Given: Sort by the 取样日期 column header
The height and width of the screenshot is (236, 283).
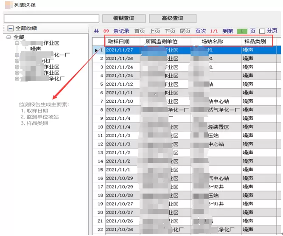Looking at the screenshot, I should point(118,42).
